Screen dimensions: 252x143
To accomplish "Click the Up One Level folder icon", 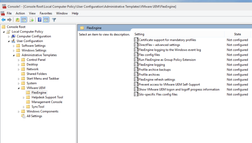I will tap(17, 20).
